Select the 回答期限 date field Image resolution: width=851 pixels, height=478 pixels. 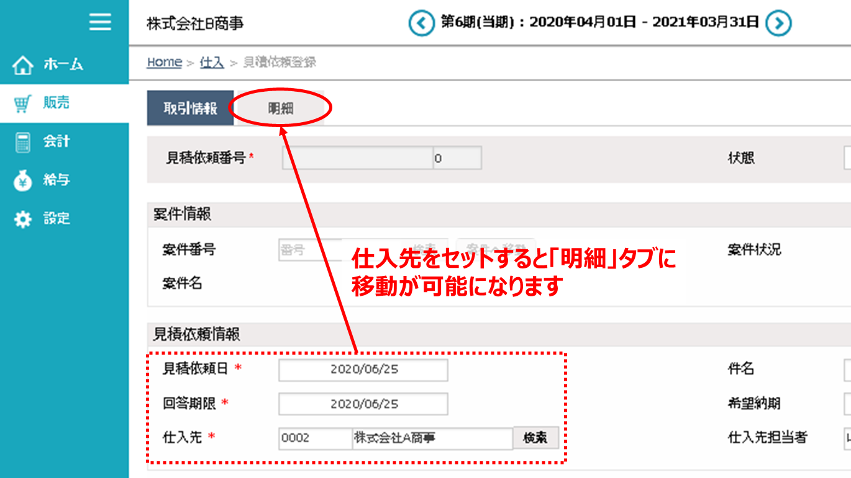tap(362, 404)
